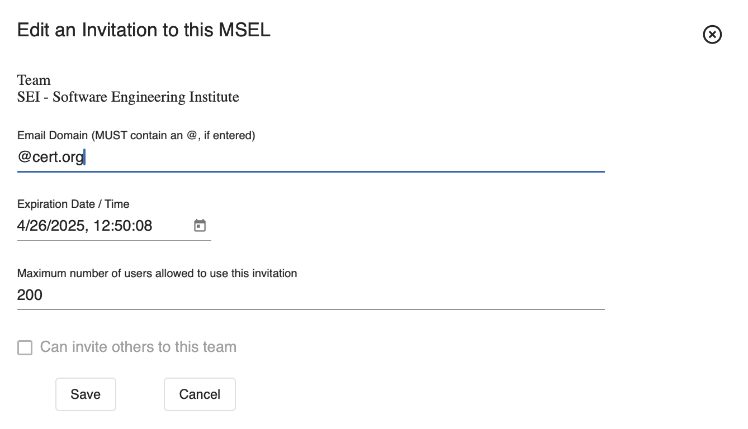Viewport: 748px width, 429px height.
Task: Click the "Email Domain" field label
Action: click(53, 135)
